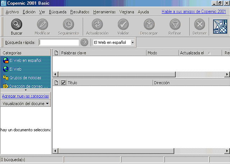Click the Copernic compass logo
Image resolution: width=230 pixels, height=164 pixels.
point(220,27)
